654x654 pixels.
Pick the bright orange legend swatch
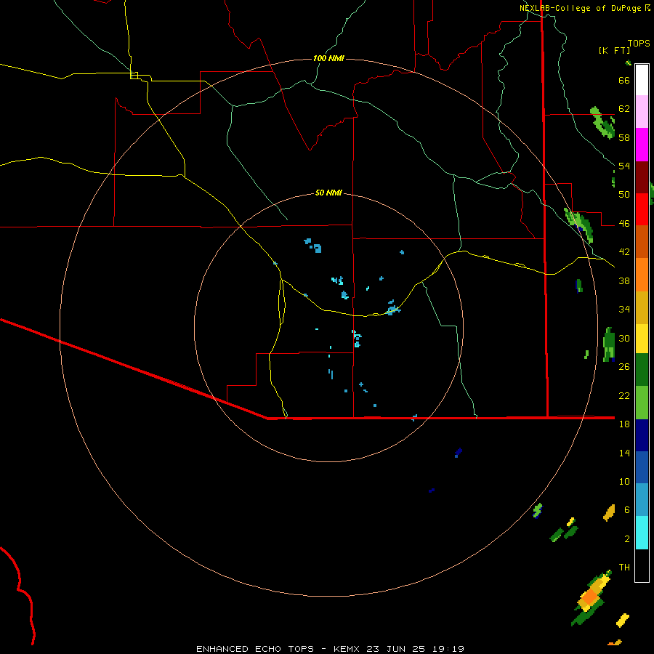point(642,275)
